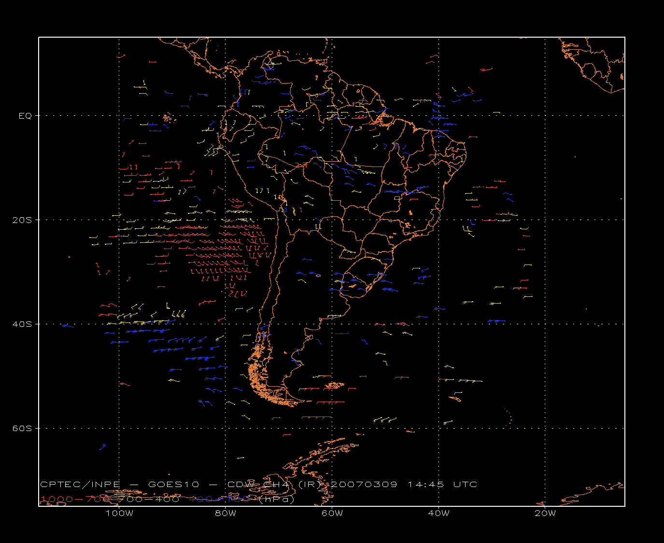Click the red 1000-700 legend entry
Image resolution: width=664 pixels, height=543 pixels.
tap(75, 499)
